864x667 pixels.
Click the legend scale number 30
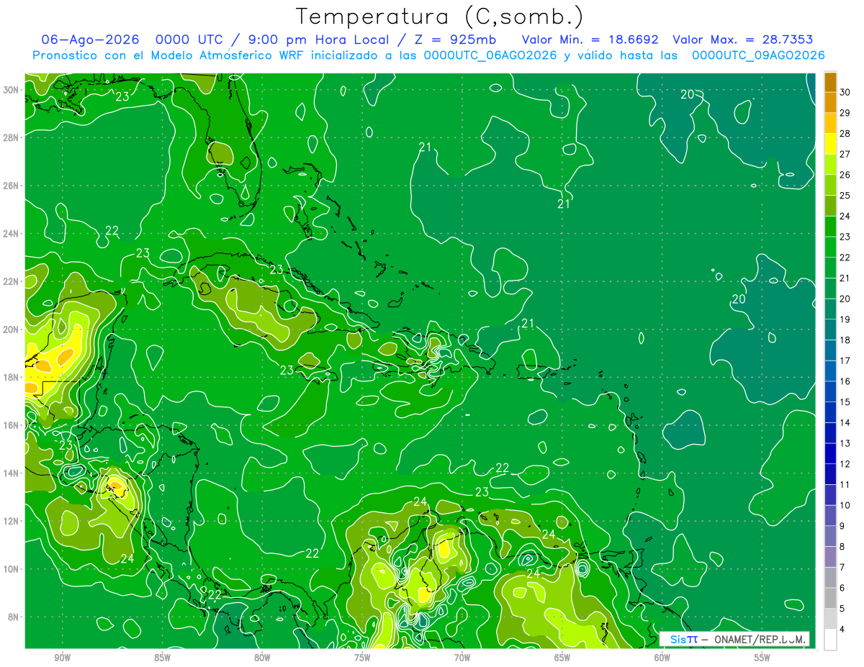845,92
